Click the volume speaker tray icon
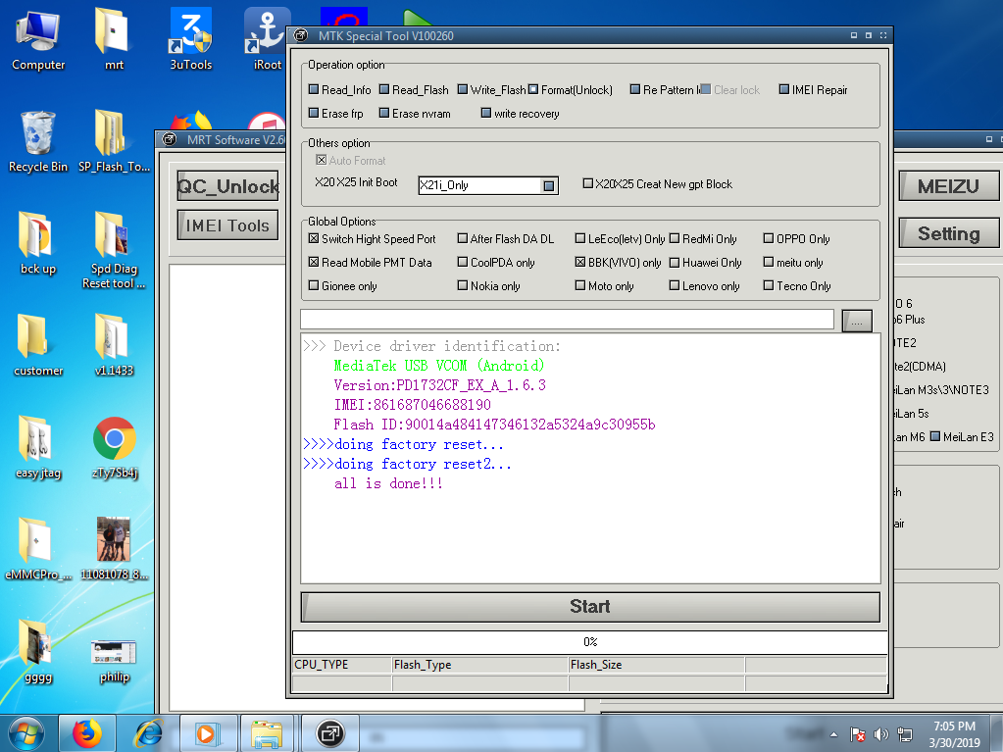 pos(880,734)
